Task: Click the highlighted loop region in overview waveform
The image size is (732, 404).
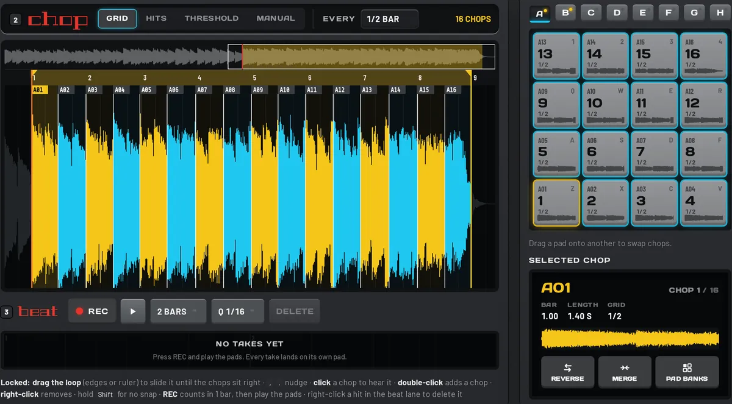Action: pos(362,57)
